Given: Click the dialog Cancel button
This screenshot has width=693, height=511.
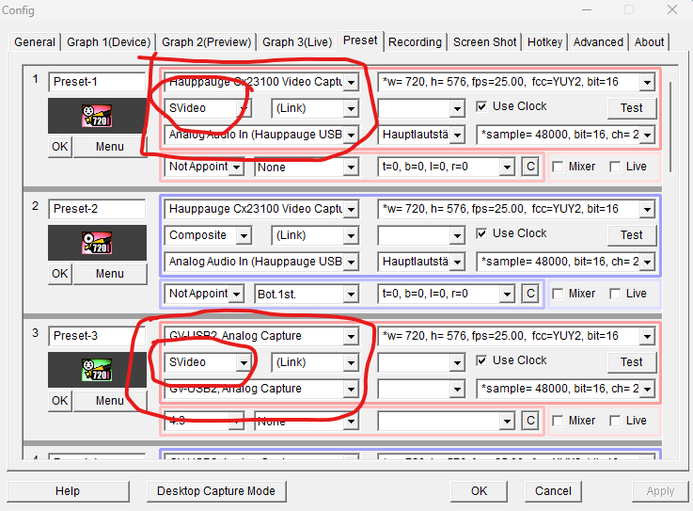Looking at the screenshot, I should (553, 491).
